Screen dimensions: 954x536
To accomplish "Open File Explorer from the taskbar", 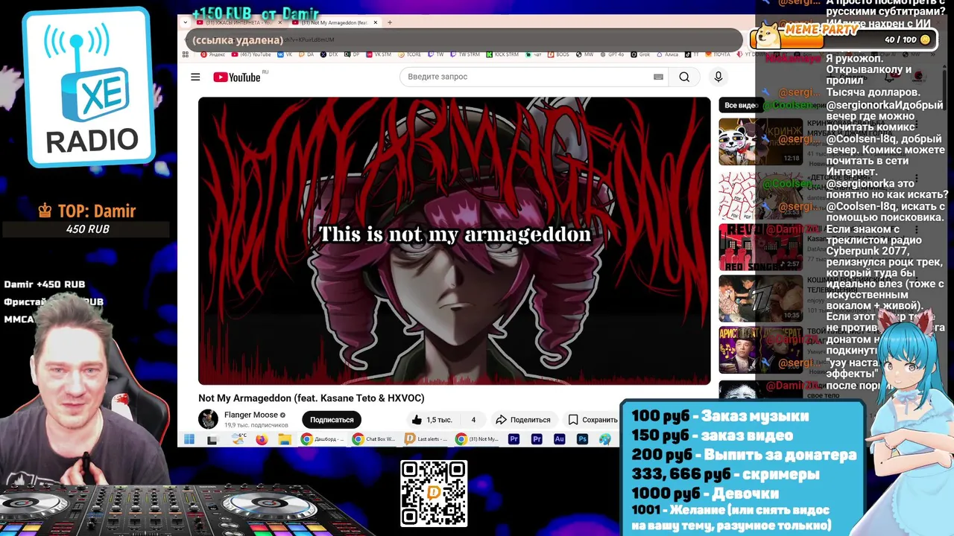I will click(x=284, y=440).
